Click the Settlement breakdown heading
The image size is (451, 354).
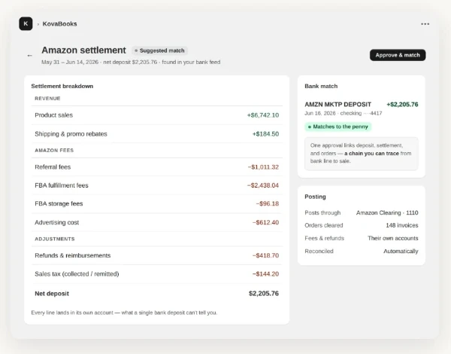[62, 86]
